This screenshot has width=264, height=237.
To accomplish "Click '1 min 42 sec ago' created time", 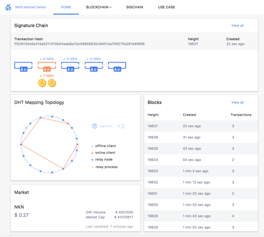I will [197, 216].
